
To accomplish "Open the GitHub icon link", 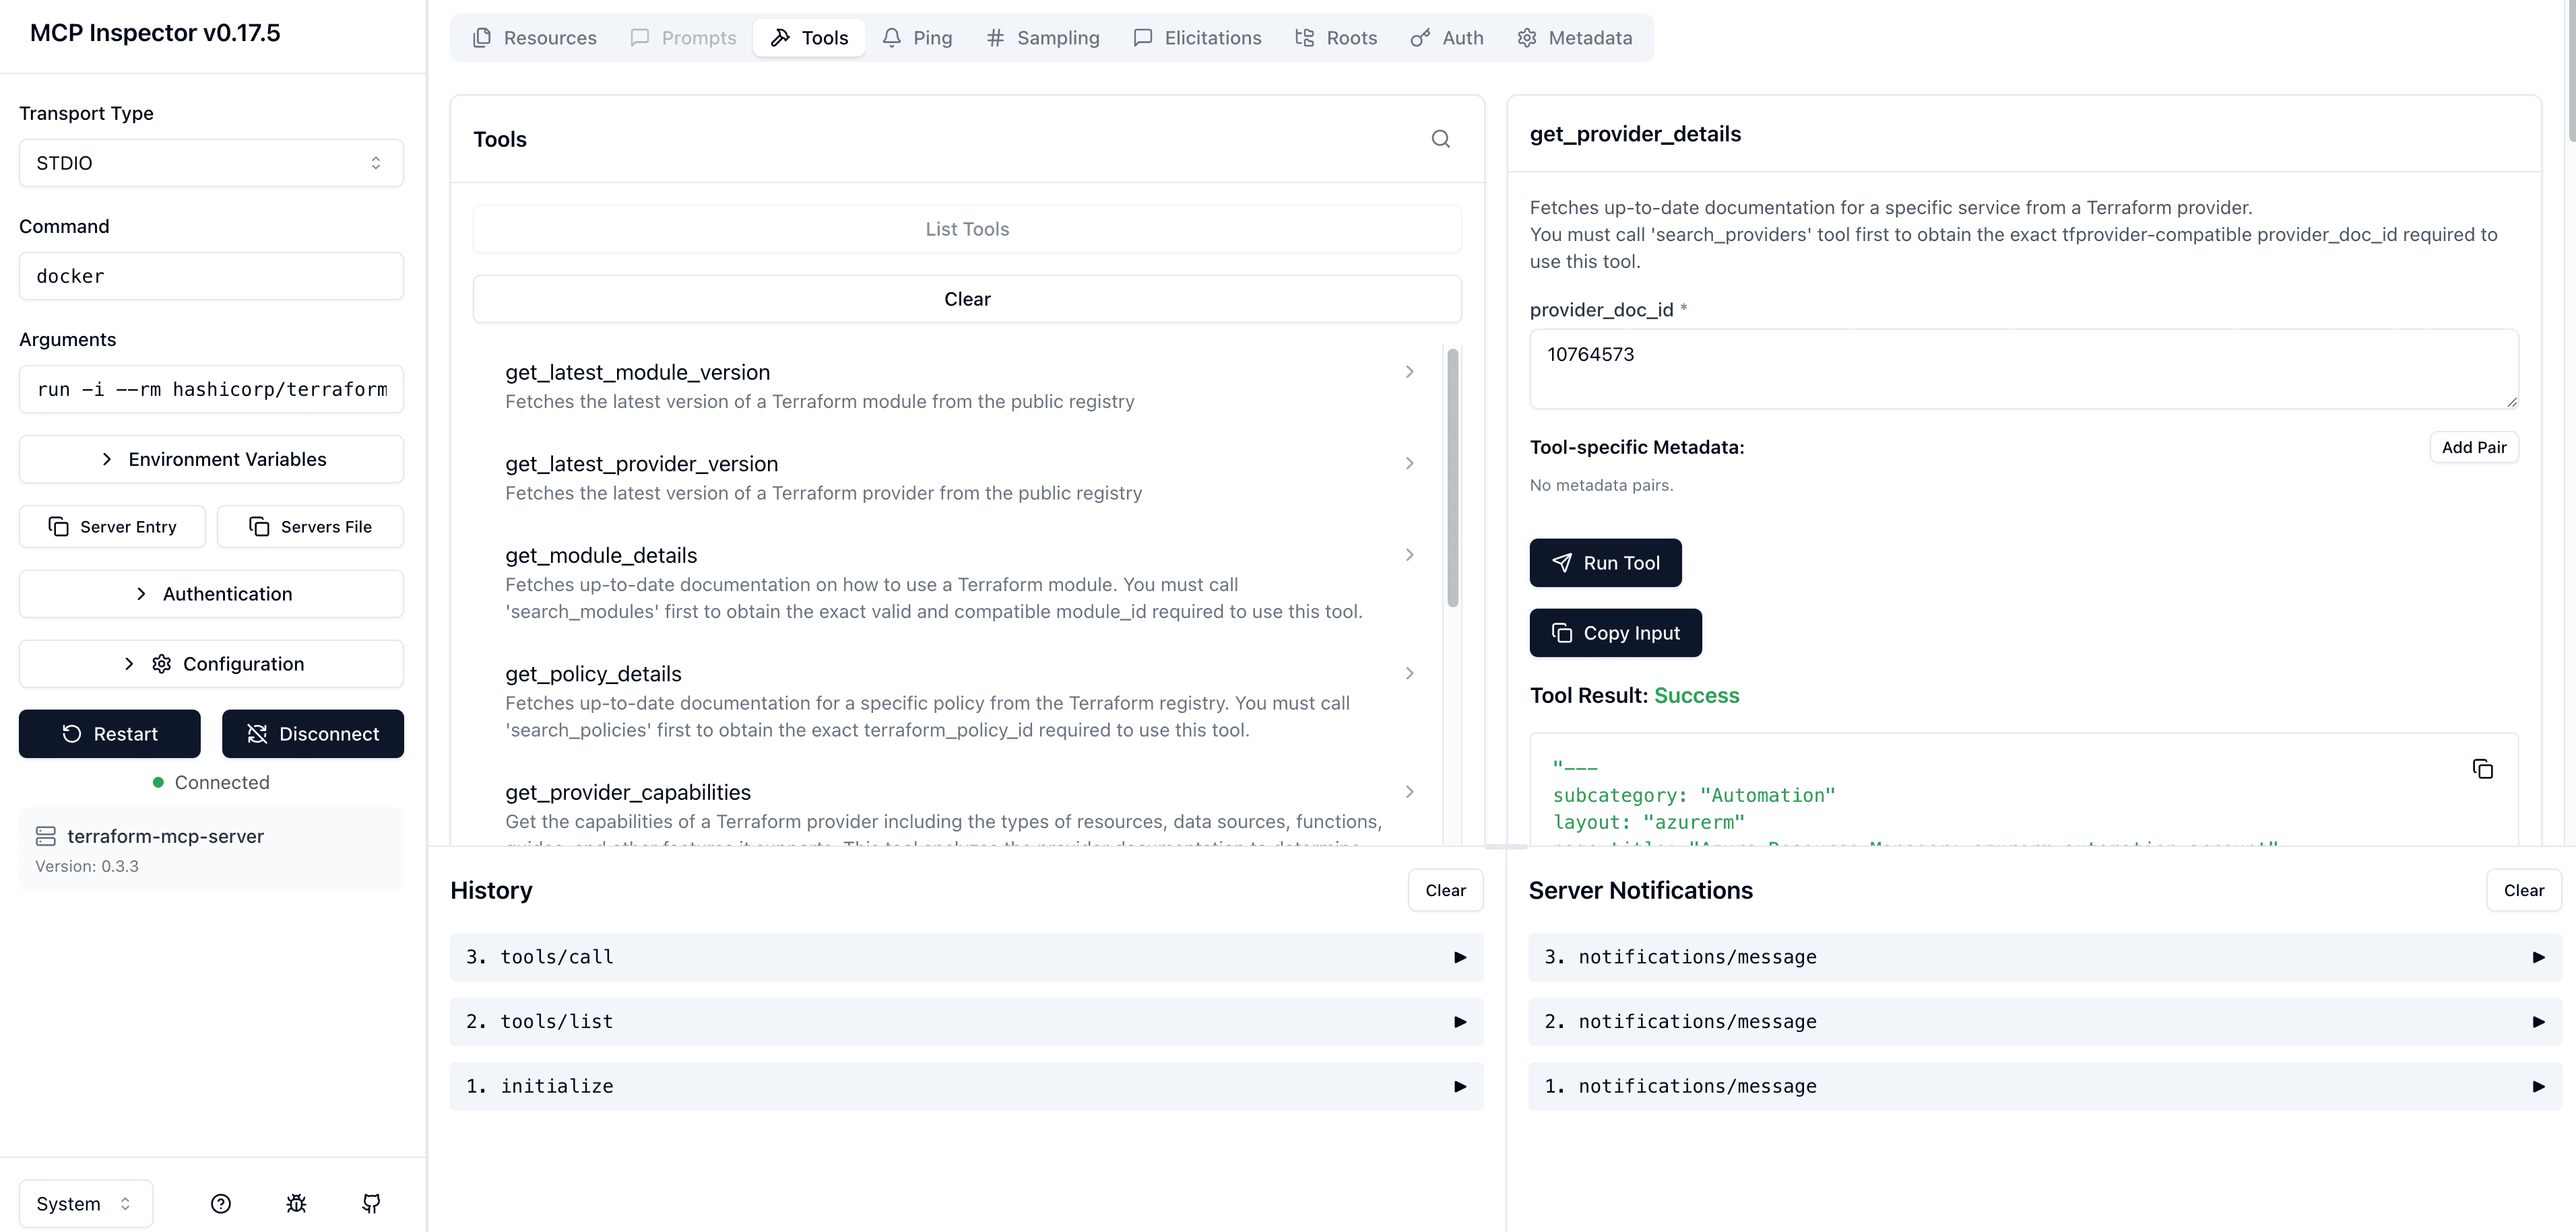I will [371, 1203].
